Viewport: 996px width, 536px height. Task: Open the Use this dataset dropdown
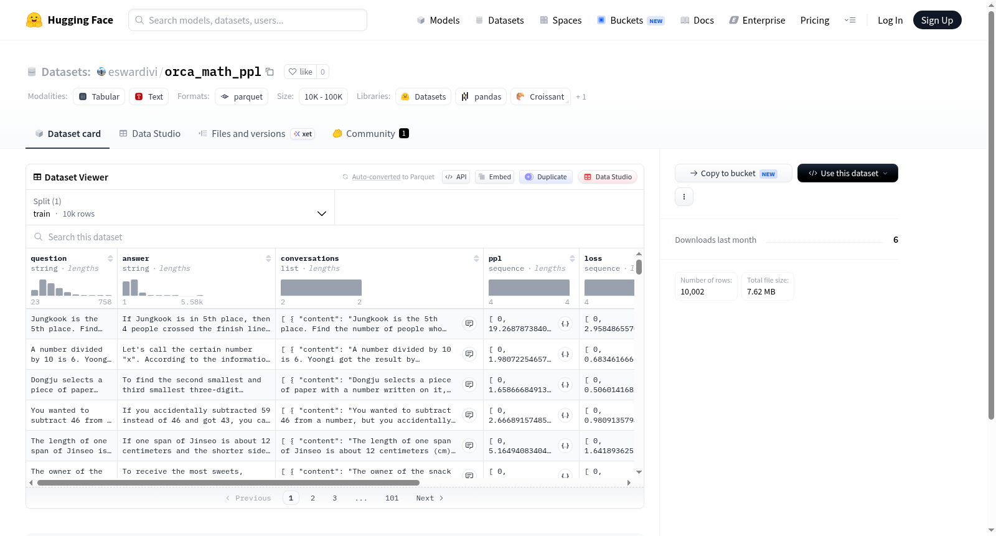point(848,173)
